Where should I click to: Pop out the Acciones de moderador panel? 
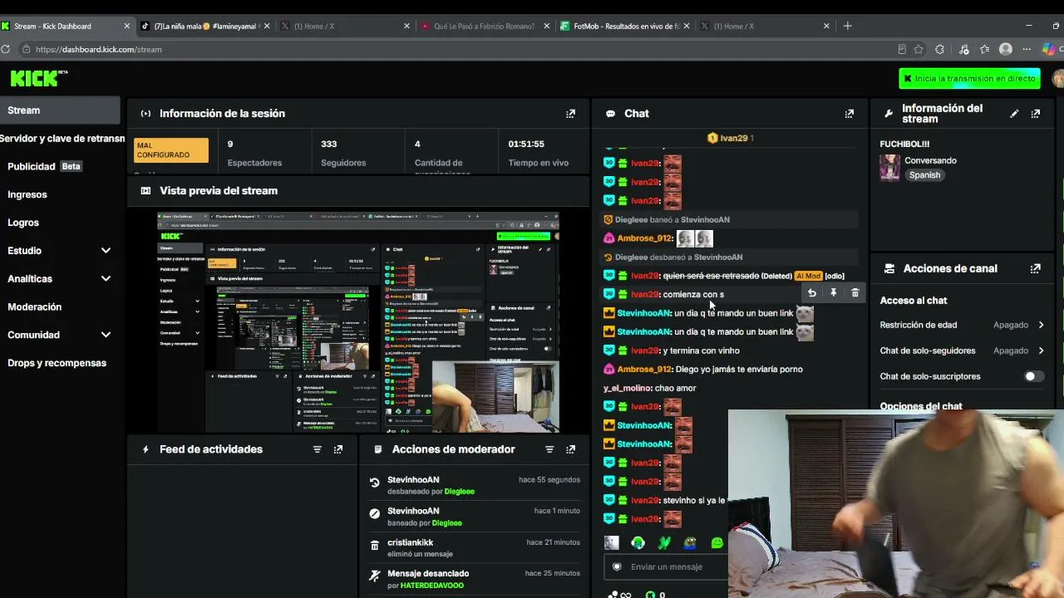[570, 449]
